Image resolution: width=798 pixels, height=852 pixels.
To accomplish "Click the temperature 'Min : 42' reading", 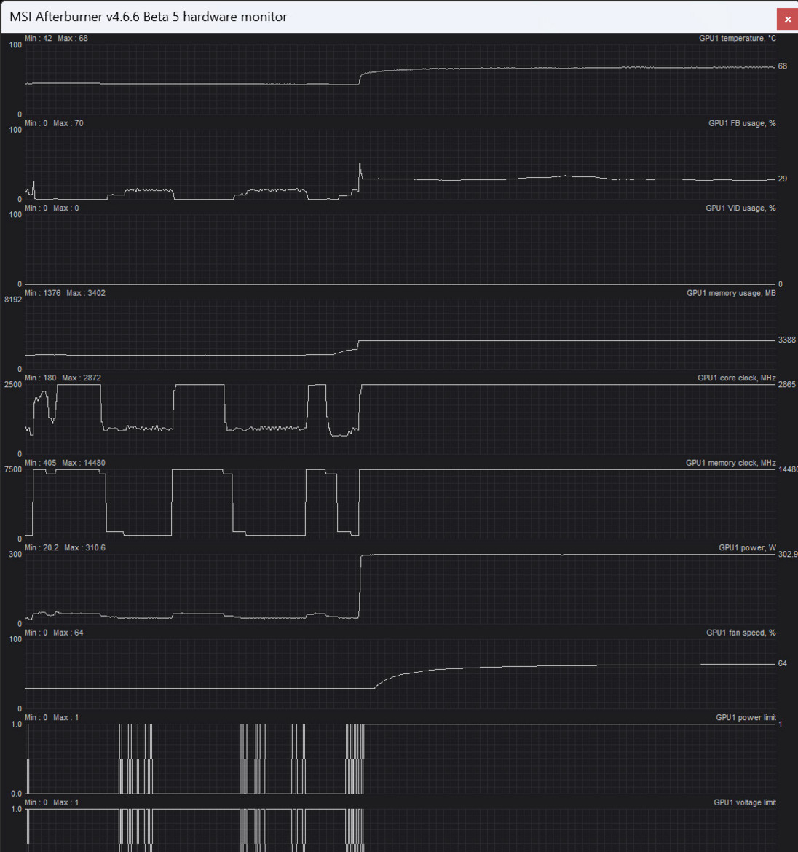I will (x=39, y=38).
